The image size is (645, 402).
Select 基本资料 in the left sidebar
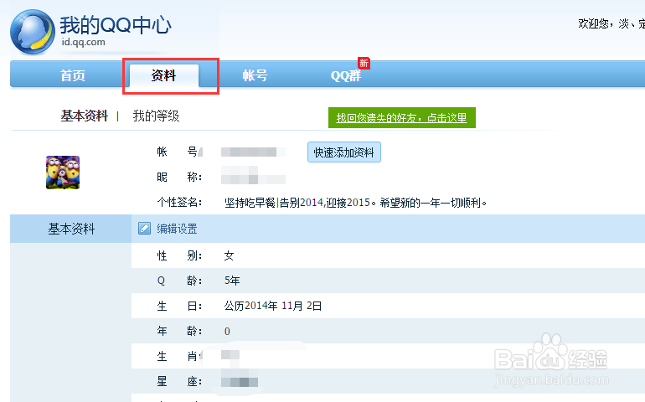(71, 229)
